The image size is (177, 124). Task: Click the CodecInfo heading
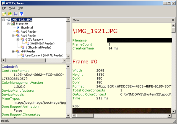click(x=10, y=67)
